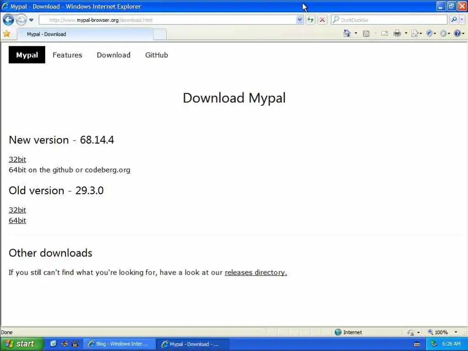Switch to the Blog - Windows Internet Explorer taskbar window
Viewport: 468px width, 351px height.
click(x=119, y=344)
